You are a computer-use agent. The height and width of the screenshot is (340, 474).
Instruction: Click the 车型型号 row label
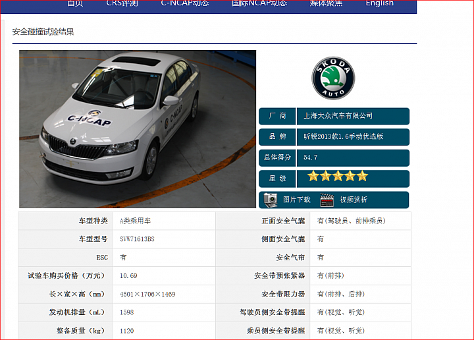93,239
